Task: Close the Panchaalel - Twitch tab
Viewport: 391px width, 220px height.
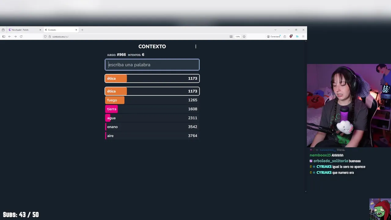Action: click(x=40, y=30)
